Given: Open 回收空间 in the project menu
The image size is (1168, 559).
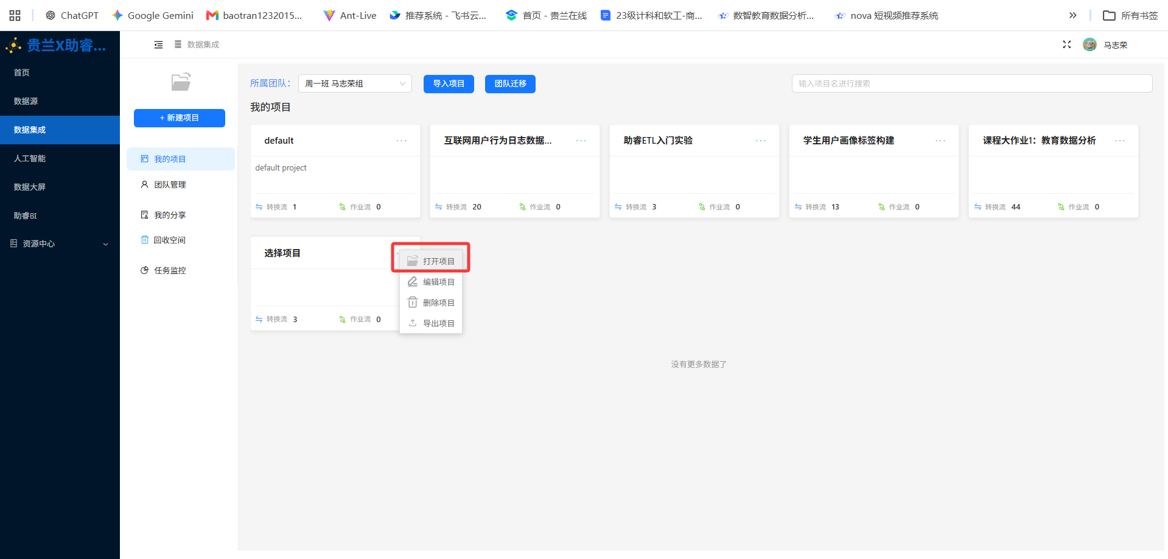Looking at the screenshot, I should [x=180, y=240].
